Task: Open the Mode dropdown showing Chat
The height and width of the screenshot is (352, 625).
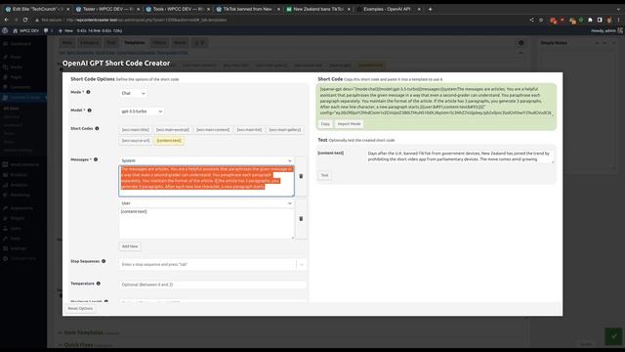Action: pyautogui.click(x=133, y=93)
